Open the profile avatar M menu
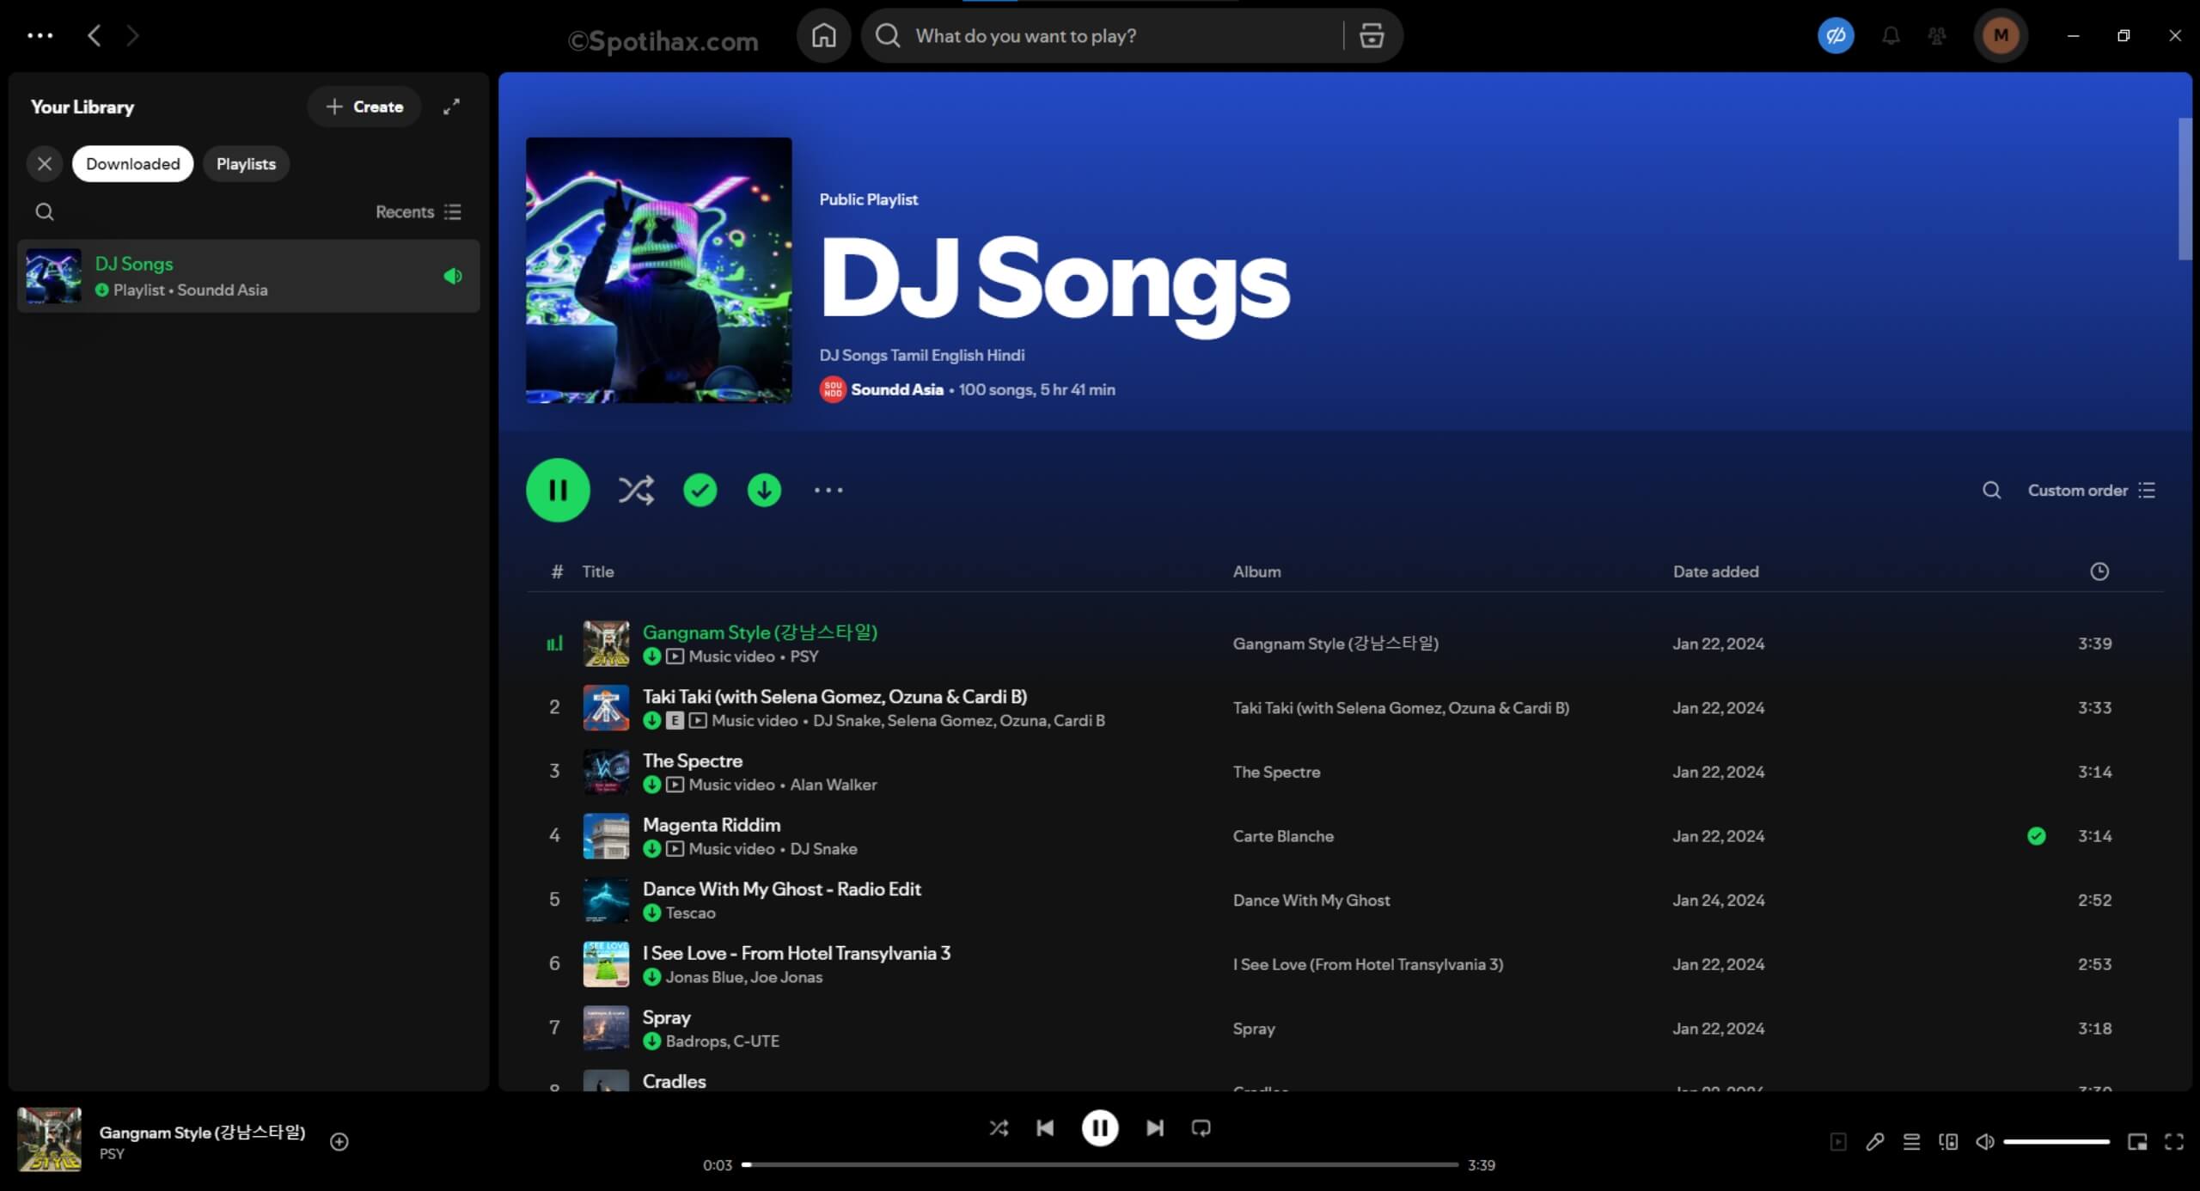The width and height of the screenshot is (2200, 1191). [x=2001, y=35]
